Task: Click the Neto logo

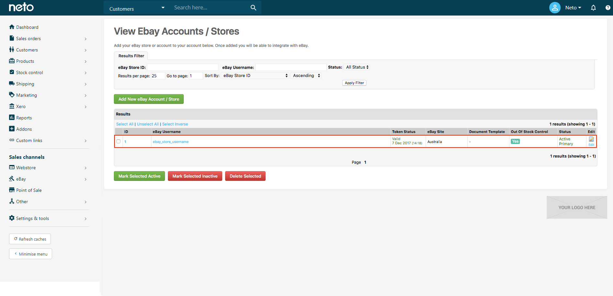Action: (x=21, y=7)
